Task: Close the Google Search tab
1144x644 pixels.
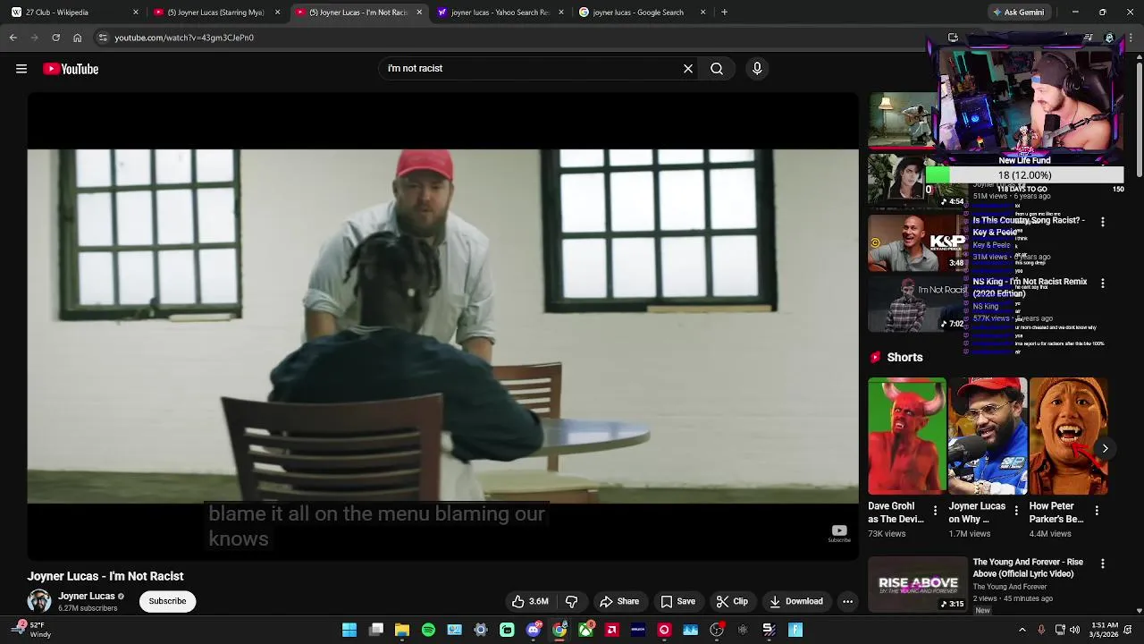Action: (702, 13)
